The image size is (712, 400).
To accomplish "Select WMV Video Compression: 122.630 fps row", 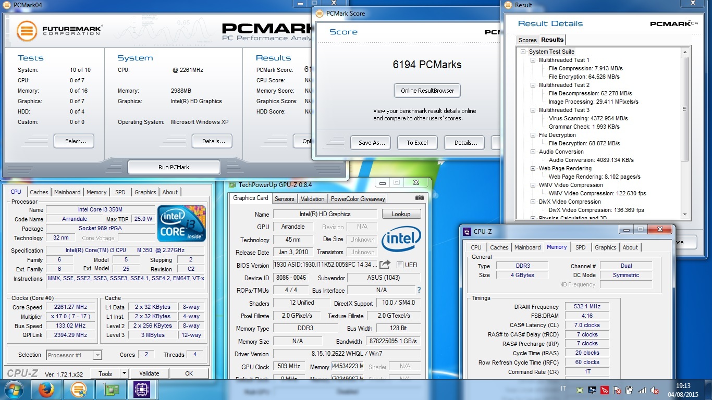I will pos(597,193).
